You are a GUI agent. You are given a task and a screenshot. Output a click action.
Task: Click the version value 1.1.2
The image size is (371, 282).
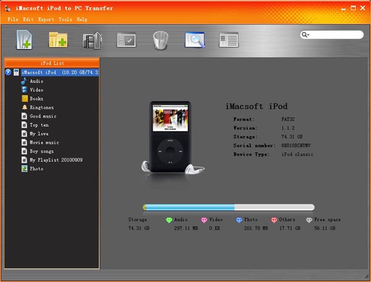(288, 128)
